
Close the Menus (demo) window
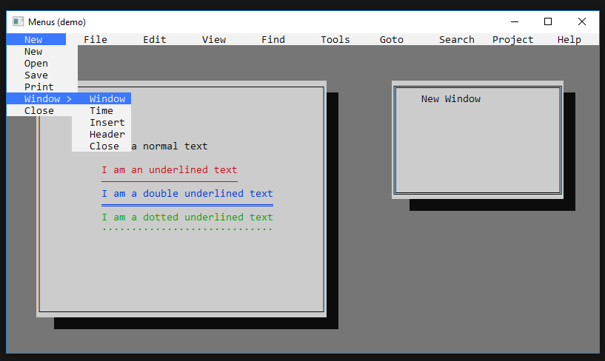582,21
